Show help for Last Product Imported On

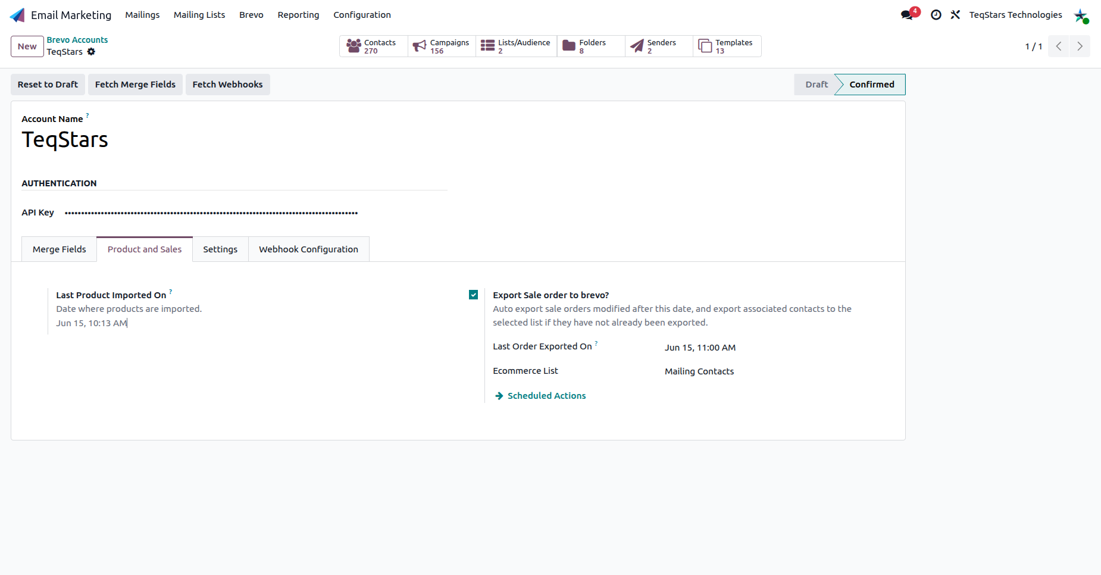click(171, 292)
